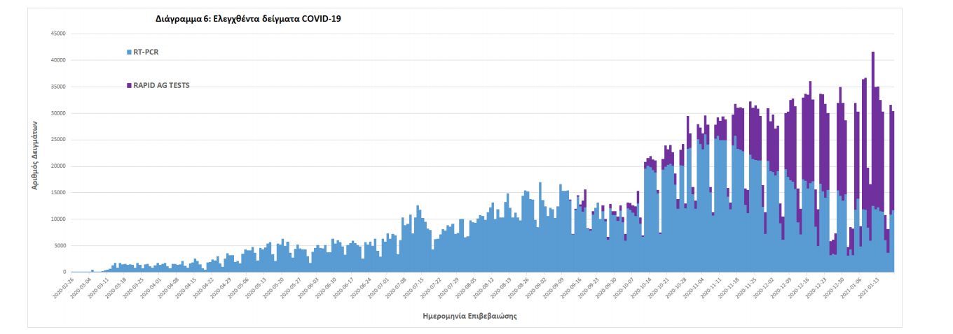
Task: Click the y-axis title Αριθμός Δειγμάτων
Action: [x=34, y=153]
